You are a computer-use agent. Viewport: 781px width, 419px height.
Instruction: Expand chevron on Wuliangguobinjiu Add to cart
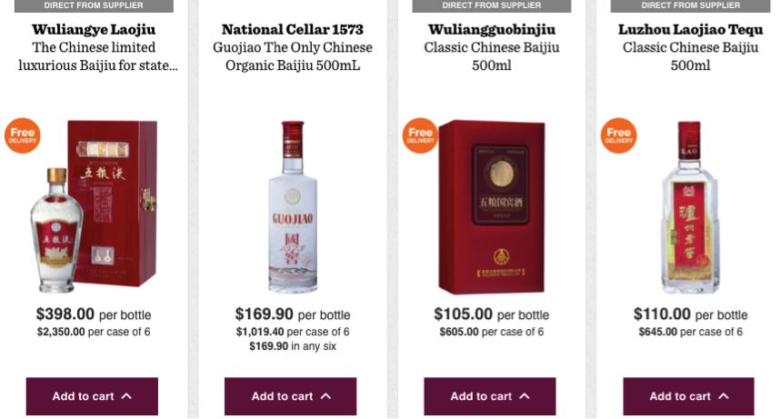(525, 396)
